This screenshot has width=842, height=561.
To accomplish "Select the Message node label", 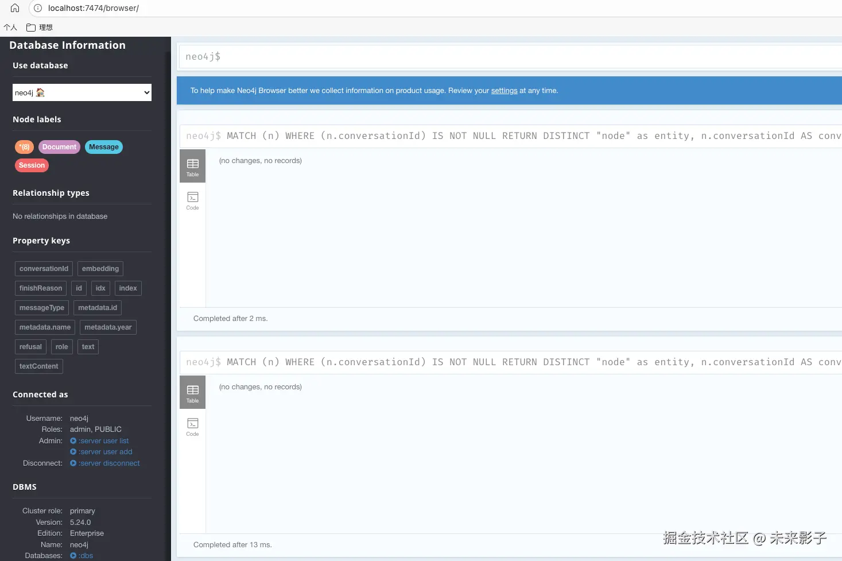I will pos(104,147).
